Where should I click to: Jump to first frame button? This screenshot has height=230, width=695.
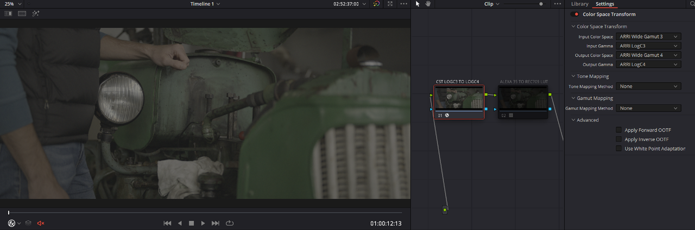167,223
